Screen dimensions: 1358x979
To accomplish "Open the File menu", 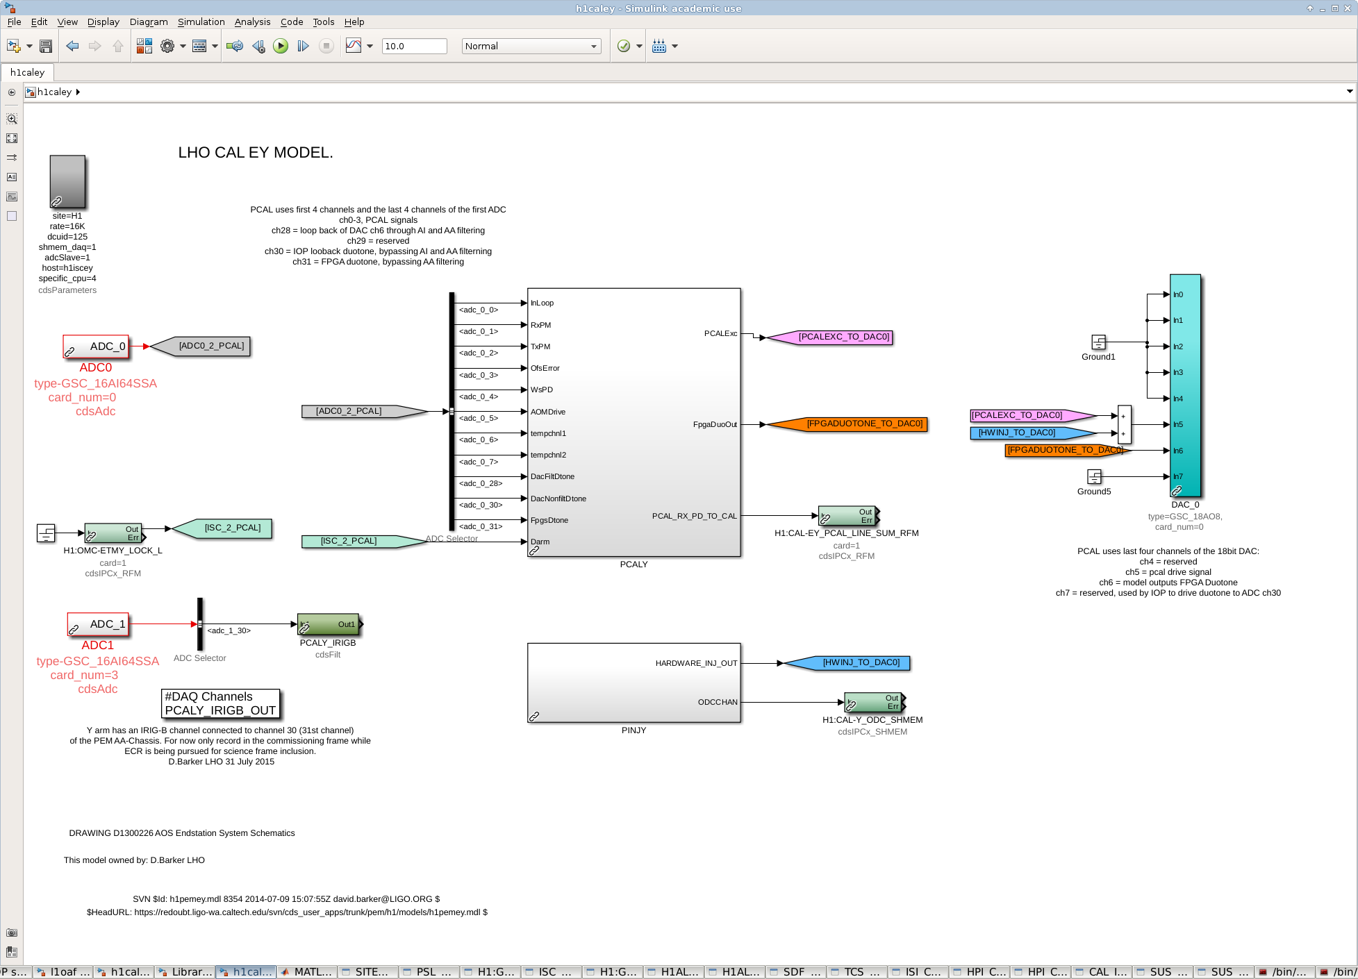I will click(14, 22).
